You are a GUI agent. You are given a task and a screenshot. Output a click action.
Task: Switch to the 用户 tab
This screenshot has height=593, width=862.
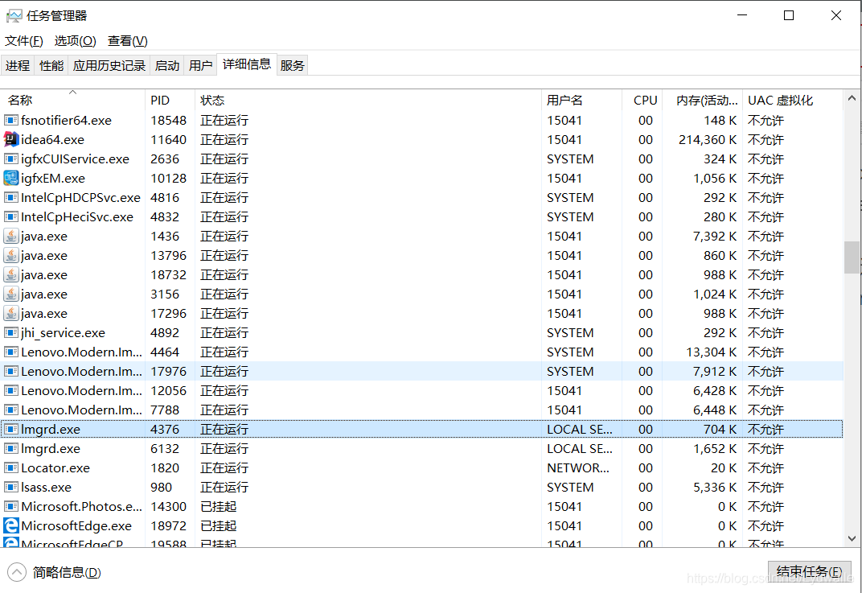(201, 65)
